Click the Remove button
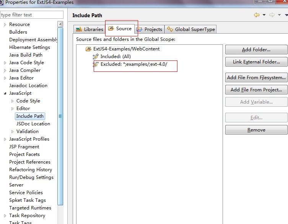This screenshot has width=288, height=224. [x=256, y=130]
